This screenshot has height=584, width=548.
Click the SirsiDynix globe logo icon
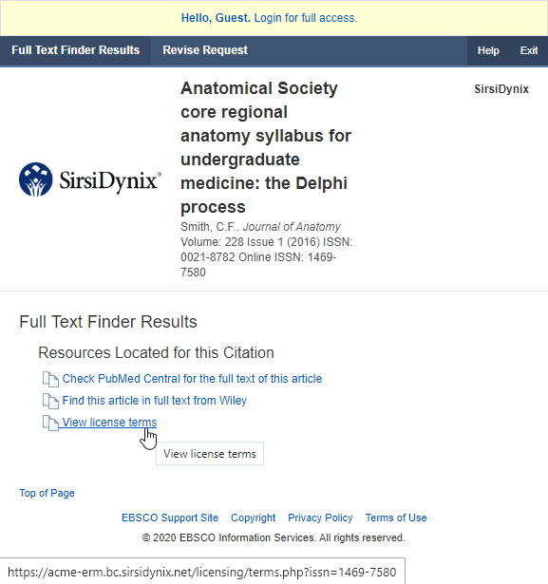click(36, 179)
